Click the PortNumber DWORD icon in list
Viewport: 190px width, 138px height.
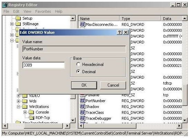pos(83,101)
